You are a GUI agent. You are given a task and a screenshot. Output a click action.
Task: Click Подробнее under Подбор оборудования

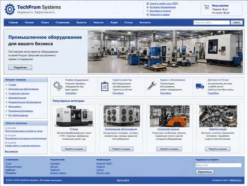71,93
